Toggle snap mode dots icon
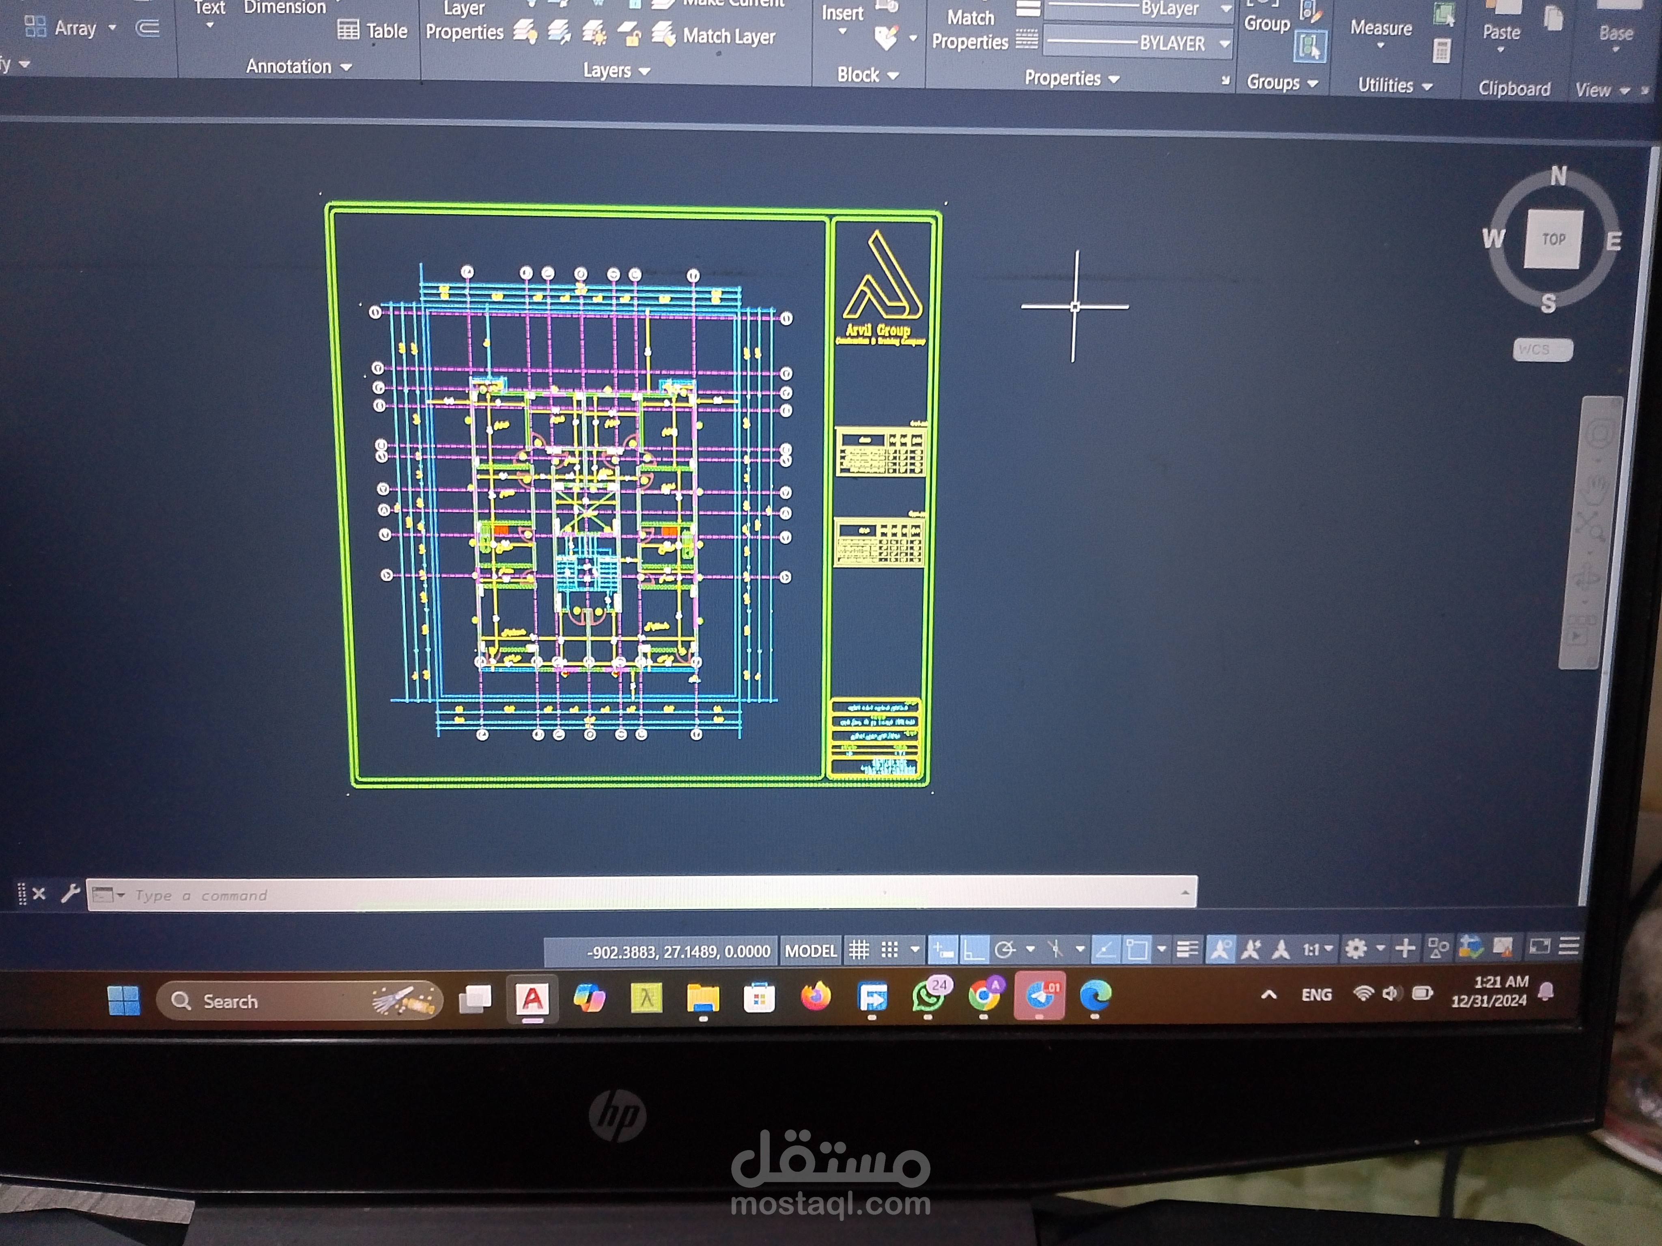1662x1246 pixels. point(889,950)
